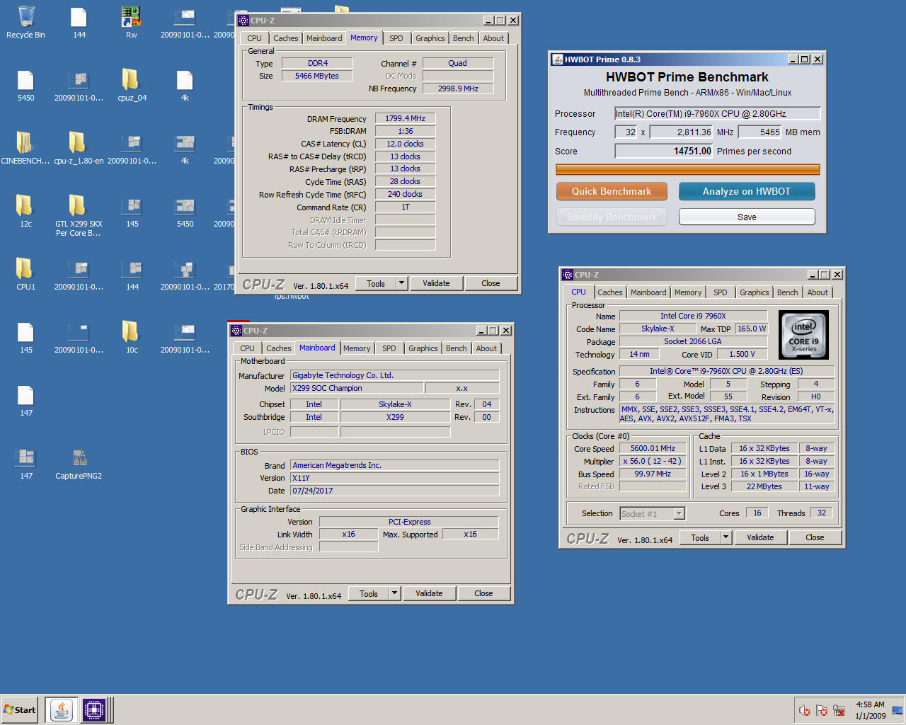Open Caches tab in Memory window

[x=286, y=38]
